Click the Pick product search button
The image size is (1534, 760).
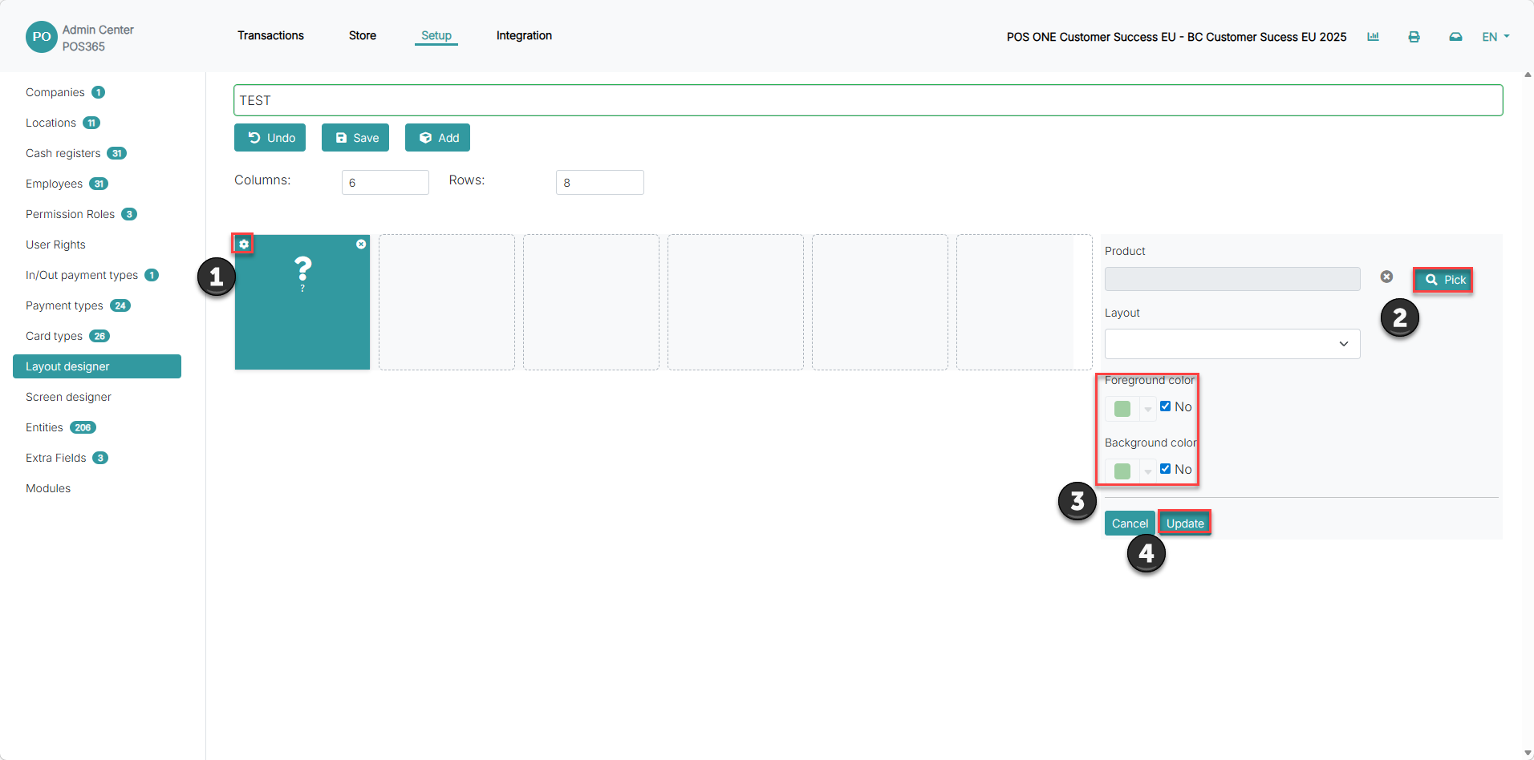point(1443,280)
